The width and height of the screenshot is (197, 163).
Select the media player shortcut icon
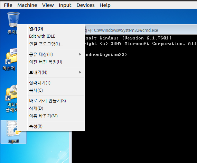point(11,92)
